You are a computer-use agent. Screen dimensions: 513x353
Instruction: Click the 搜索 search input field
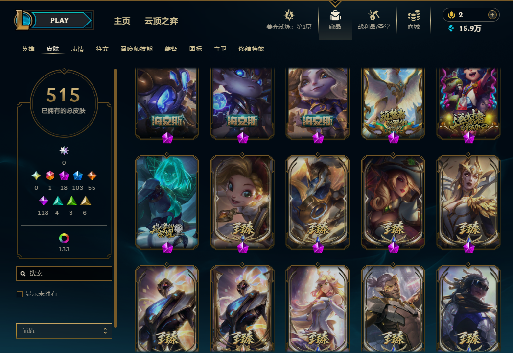point(64,274)
